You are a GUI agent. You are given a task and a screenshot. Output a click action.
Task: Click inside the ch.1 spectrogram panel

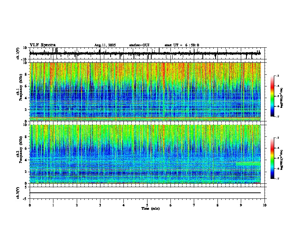[x=145, y=92]
